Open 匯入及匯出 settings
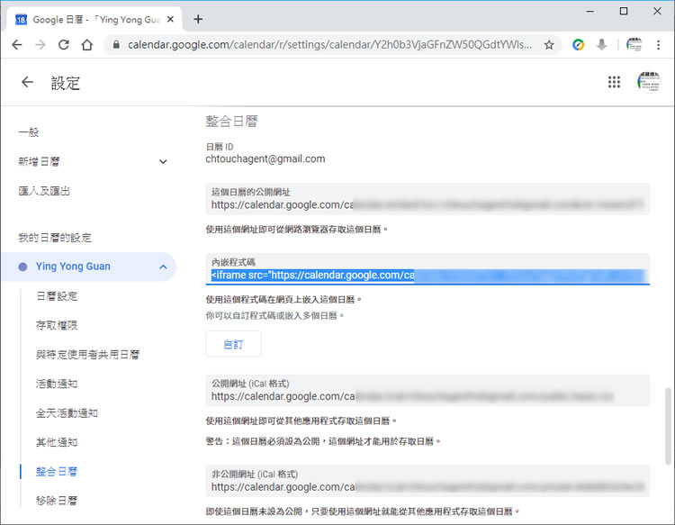 click(44, 191)
